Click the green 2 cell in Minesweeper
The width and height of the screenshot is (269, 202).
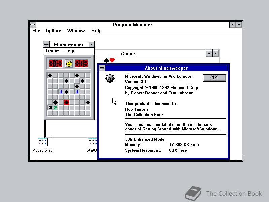pos(55,108)
